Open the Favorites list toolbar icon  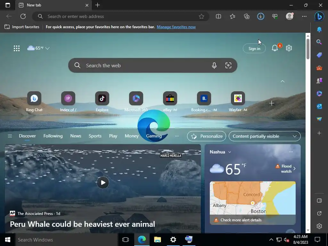(233, 17)
